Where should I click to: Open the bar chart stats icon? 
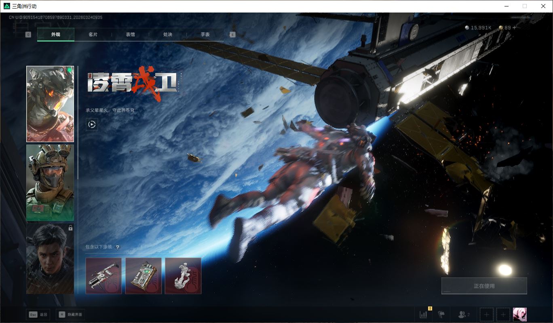click(423, 315)
